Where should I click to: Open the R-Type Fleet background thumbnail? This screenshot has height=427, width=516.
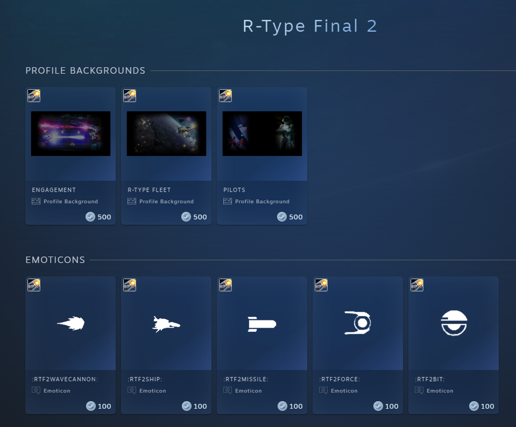click(x=166, y=133)
